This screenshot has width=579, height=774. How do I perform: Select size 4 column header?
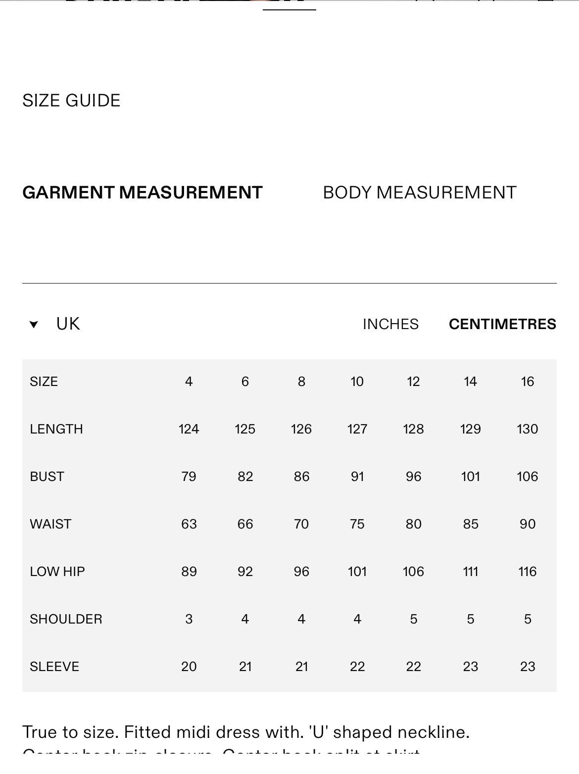tap(189, 382)
